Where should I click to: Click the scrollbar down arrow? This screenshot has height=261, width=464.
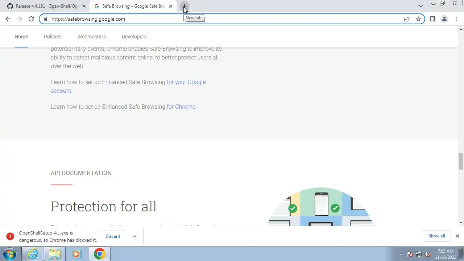click(x=461, y=223)
